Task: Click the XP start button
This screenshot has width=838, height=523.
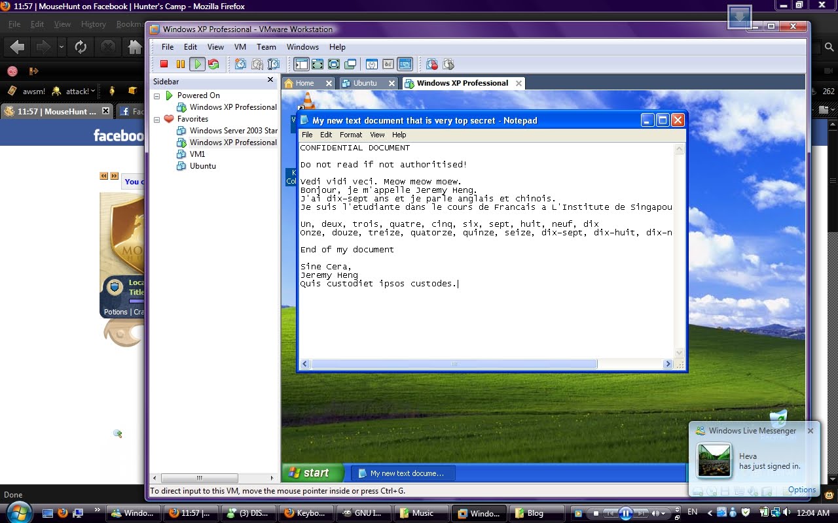Action: coord(314,473)
